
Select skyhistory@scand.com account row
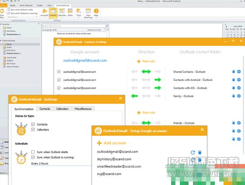click(114, 159)
